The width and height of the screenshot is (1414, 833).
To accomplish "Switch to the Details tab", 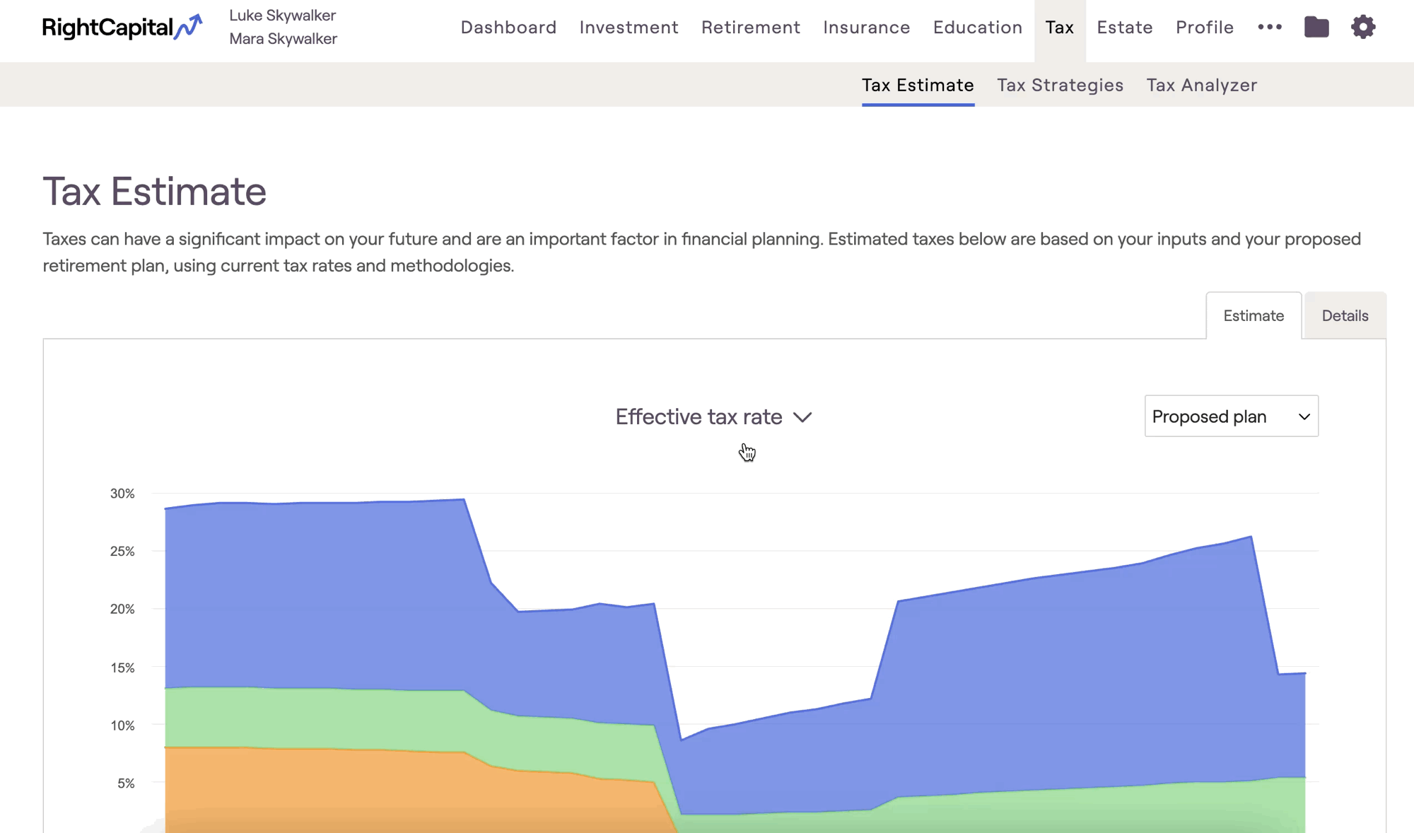I will [x=1345, y=315].
